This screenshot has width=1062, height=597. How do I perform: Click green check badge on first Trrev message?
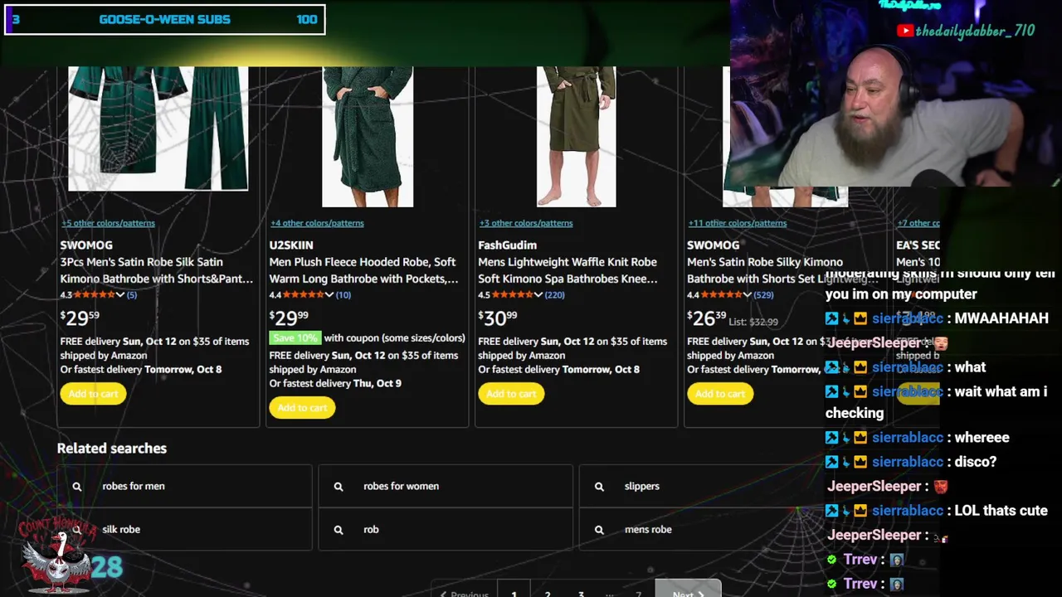click(x=831, y=561)
